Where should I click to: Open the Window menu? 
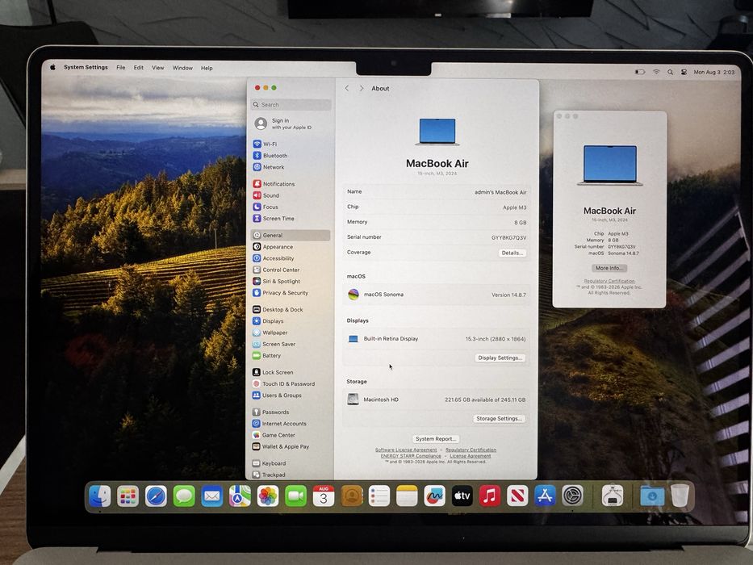182,69
